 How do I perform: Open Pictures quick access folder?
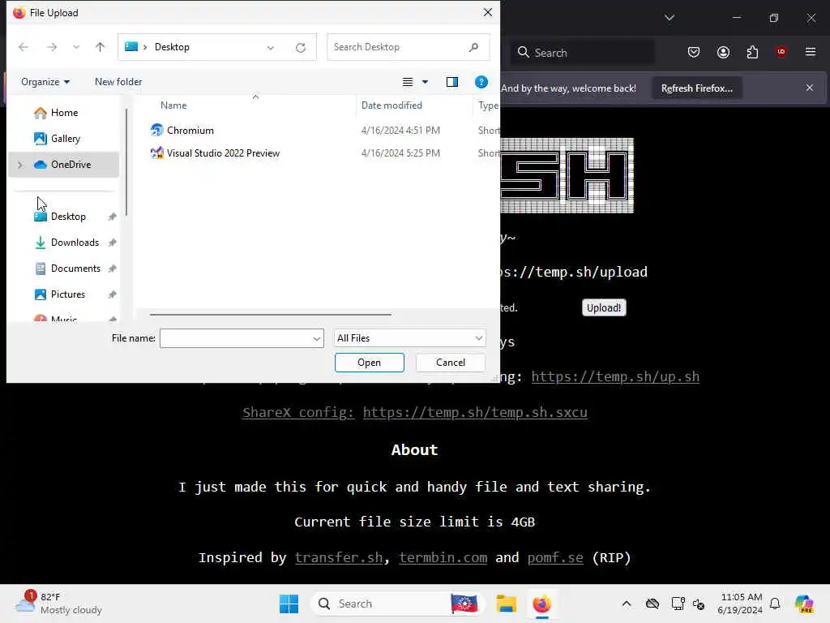pos(68,294)
